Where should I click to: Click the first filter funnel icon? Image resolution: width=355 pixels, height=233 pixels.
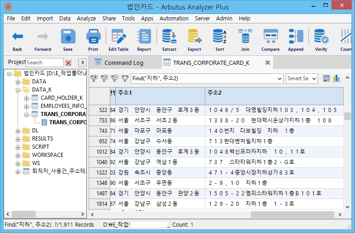point(94,78)
